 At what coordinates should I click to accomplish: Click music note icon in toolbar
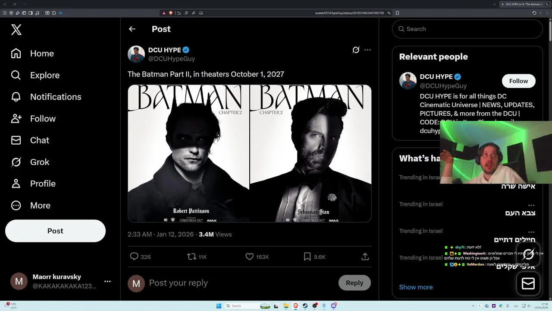(37, 13)
